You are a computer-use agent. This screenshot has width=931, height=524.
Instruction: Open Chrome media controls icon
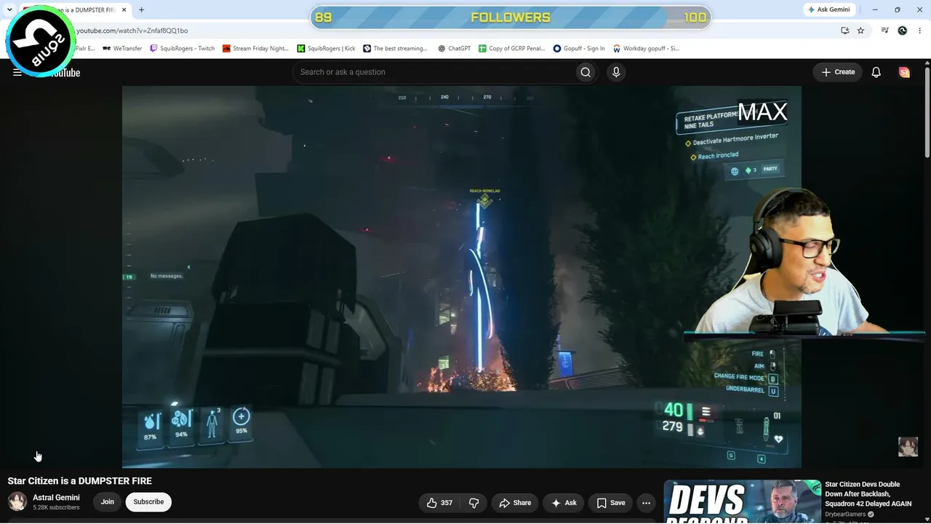tap(885, 31)
